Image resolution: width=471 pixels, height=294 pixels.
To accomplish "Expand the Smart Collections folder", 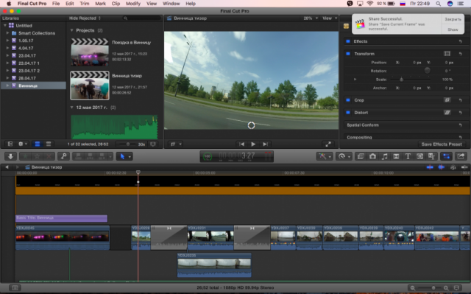I will click(8, 33).
